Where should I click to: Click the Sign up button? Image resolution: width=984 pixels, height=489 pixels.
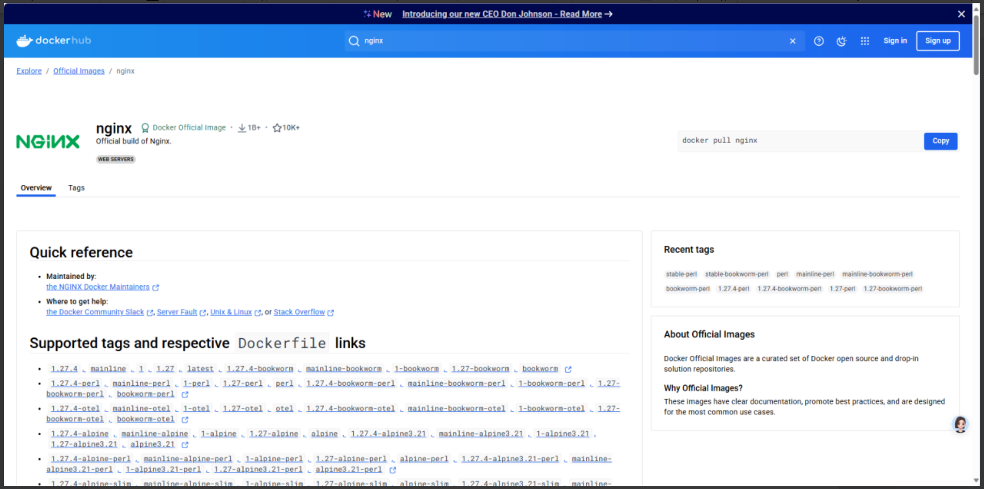click(x=937, y=41)
